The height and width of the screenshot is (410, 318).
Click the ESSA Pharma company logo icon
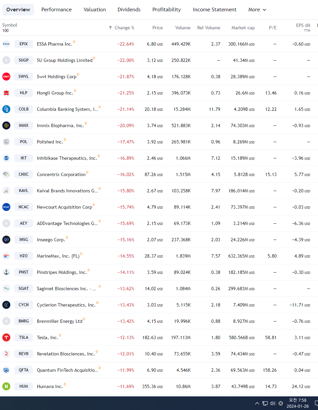(6, 44)
